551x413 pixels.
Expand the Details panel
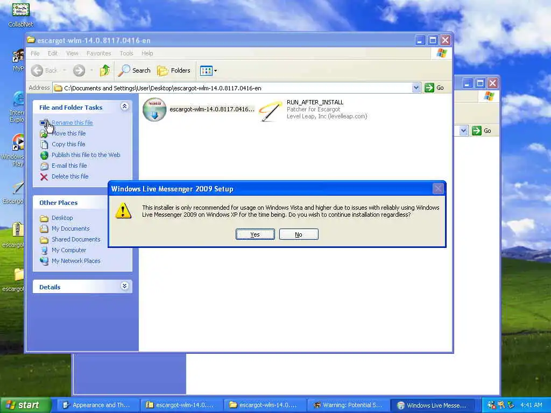point(124,286)
